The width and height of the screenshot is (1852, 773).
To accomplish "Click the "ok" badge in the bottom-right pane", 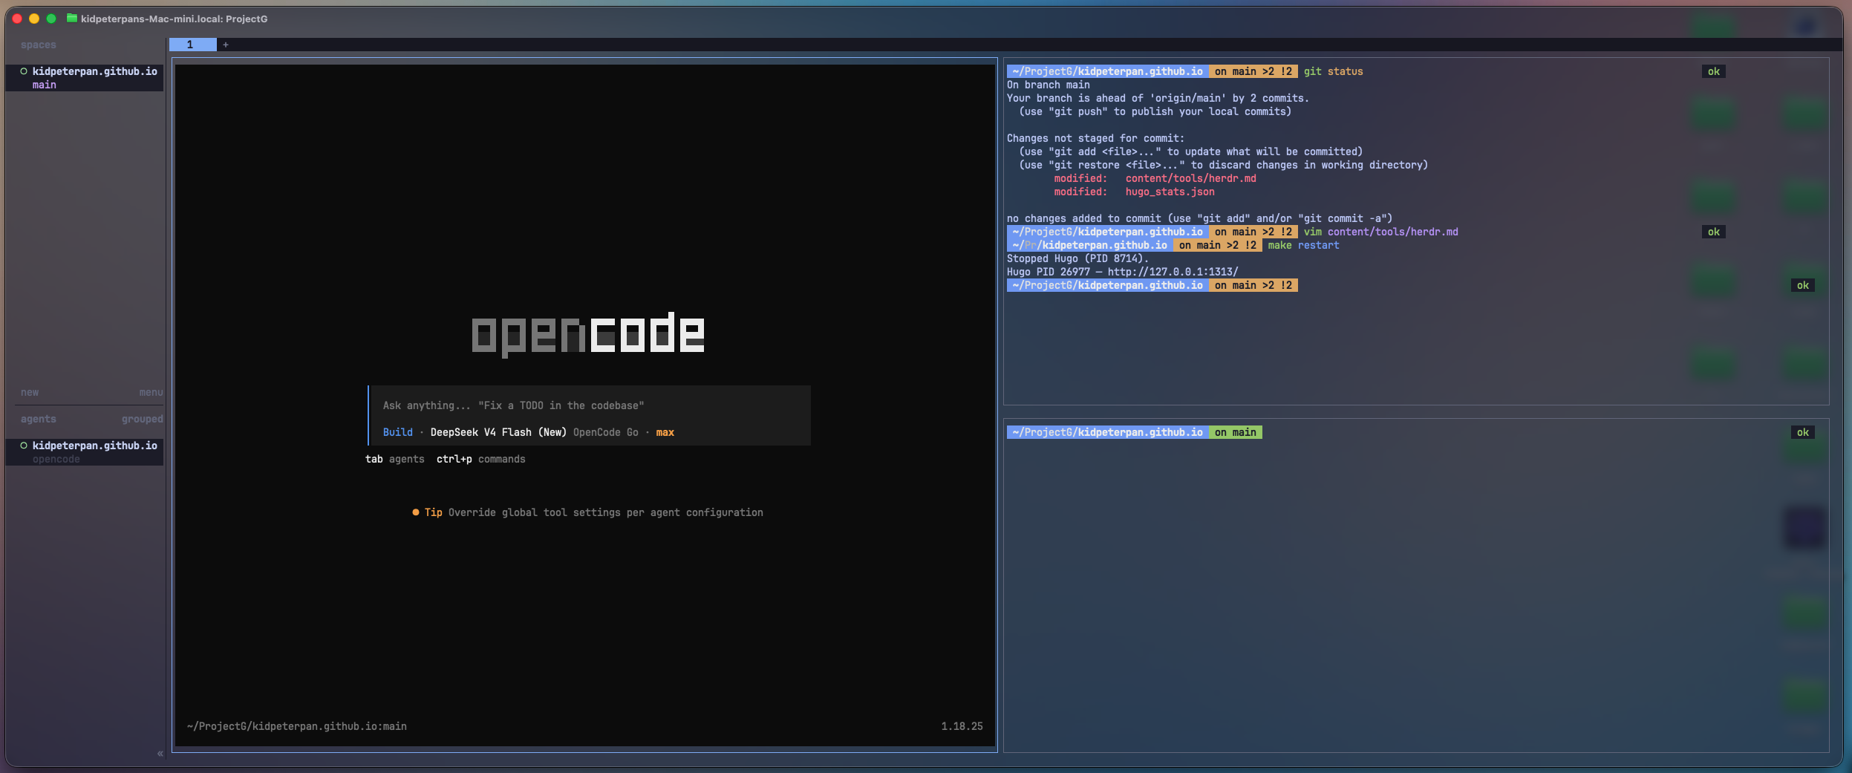I will point(1803,432).
